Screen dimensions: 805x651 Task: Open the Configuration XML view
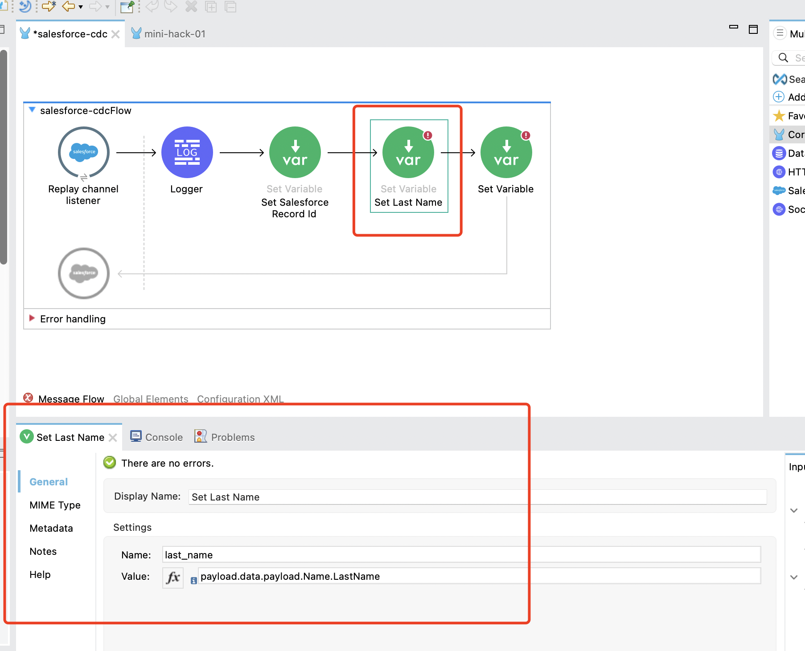pos(240,399)
